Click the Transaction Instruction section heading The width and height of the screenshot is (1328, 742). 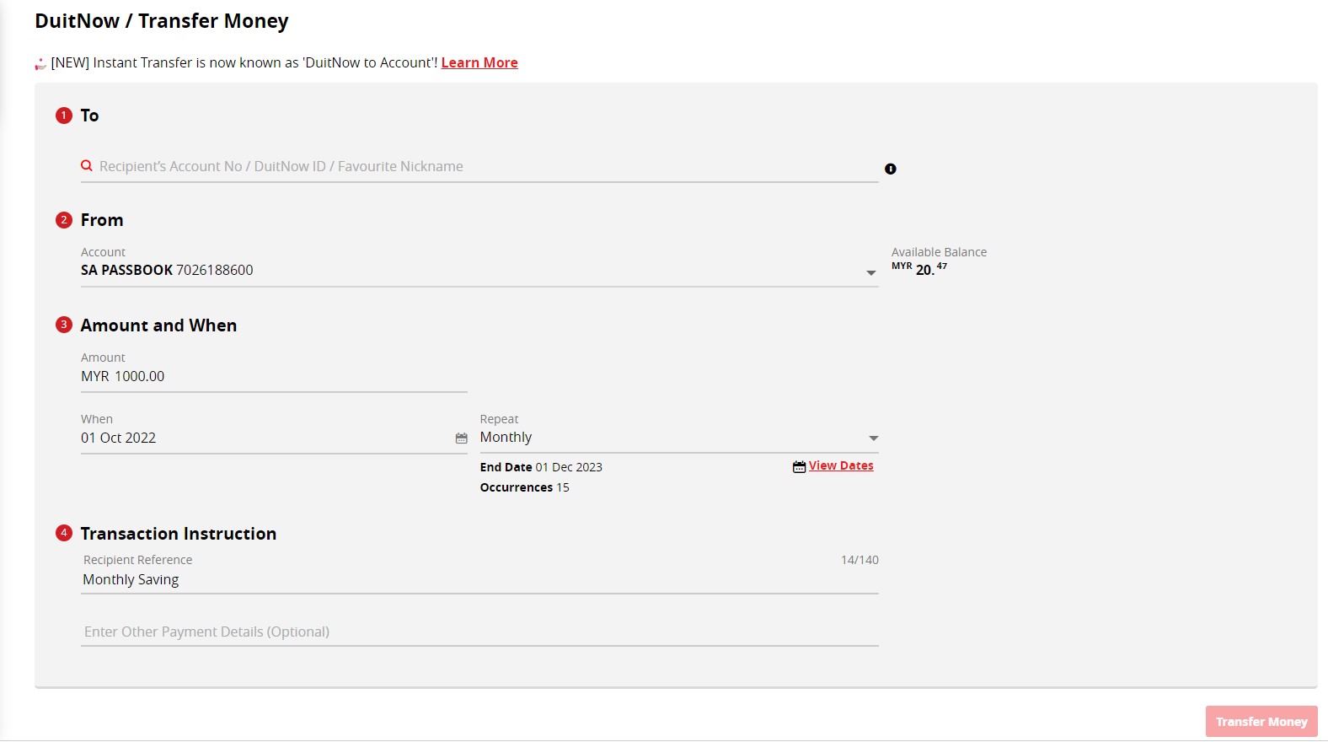pyautogui.click(x=179, y=534)
